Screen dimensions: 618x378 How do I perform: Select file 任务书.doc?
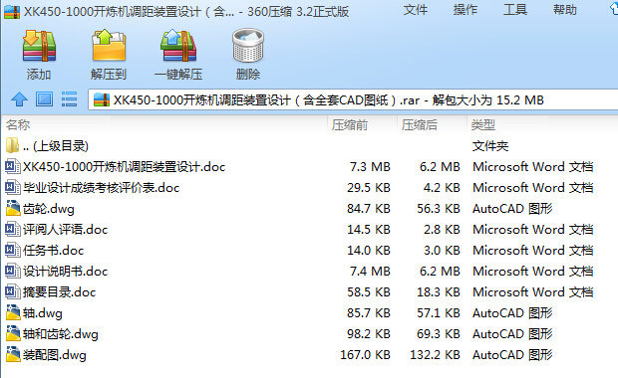[53, 250]
